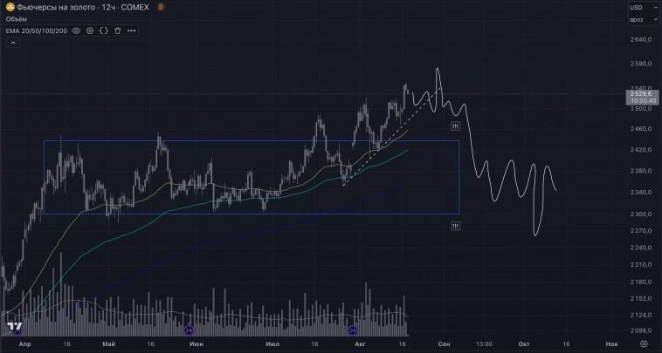Open the EMA indicator more options menu

[x=132, y=31]
